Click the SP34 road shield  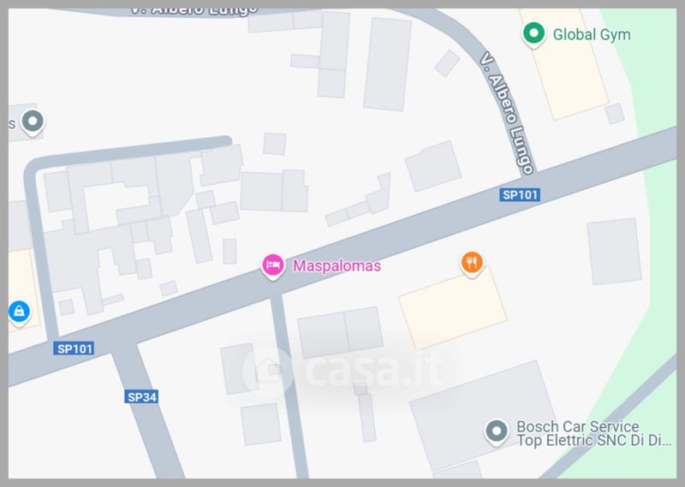click(x=141, y=397)
